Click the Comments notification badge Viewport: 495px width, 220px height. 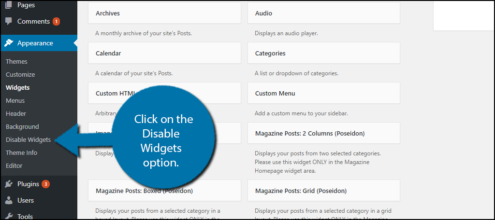point(56,21)
